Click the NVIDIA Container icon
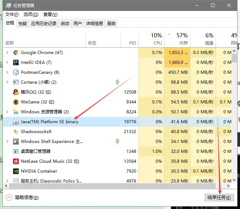This screenshot has width=240, height=209. 16,171
